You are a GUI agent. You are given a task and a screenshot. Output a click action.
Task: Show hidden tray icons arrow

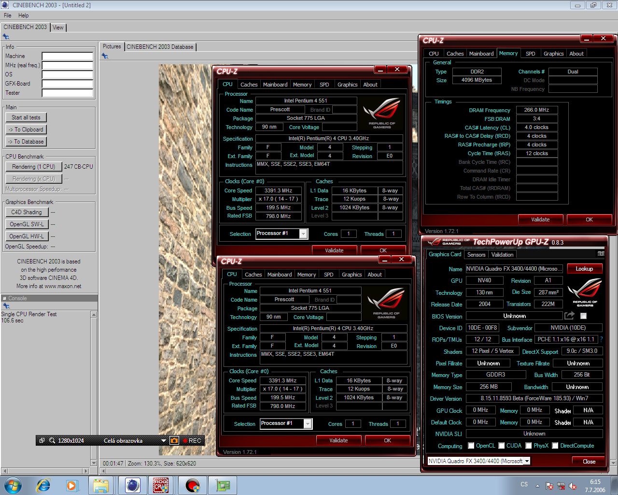pyautogui.click(x=537, y=486)
